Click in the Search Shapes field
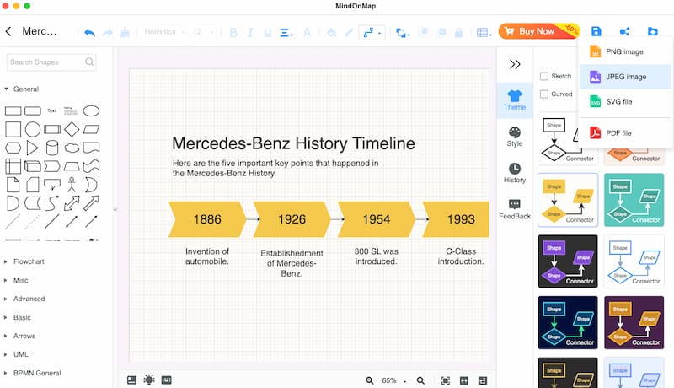 click(x=51, y=62)
